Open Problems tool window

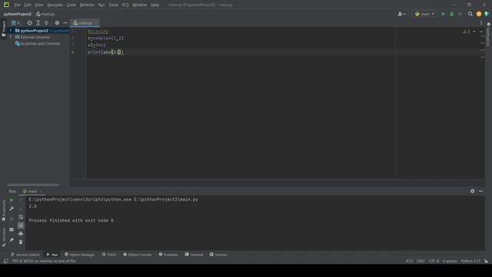[x=168, y=255]
